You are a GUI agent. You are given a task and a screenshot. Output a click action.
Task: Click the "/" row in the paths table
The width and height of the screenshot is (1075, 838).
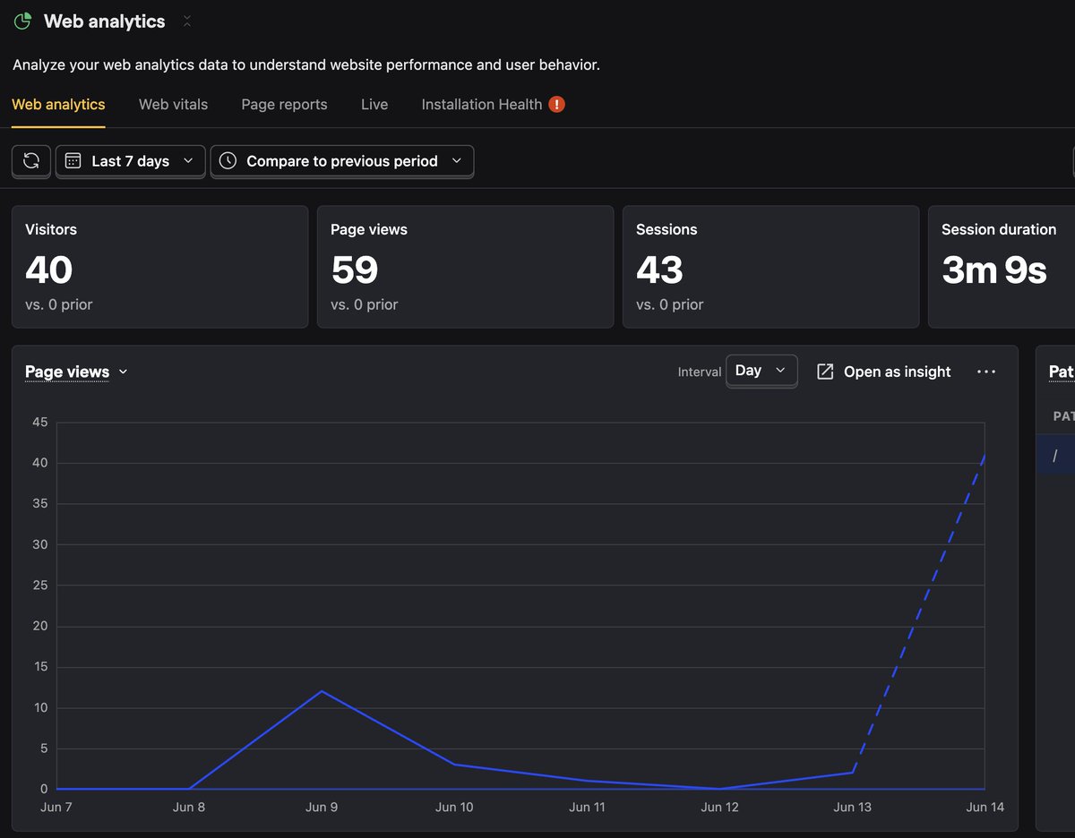pyautogui.click(x=1055, y=456)
